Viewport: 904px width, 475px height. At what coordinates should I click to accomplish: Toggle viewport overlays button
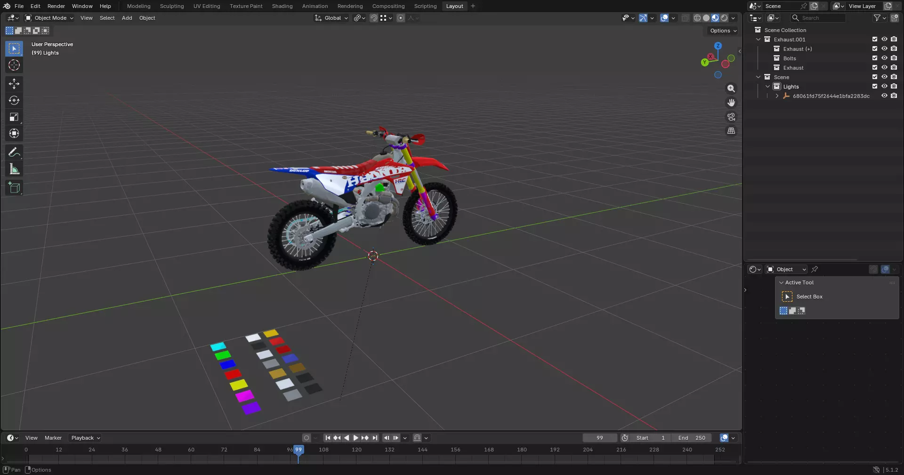(x=664, y=18)
